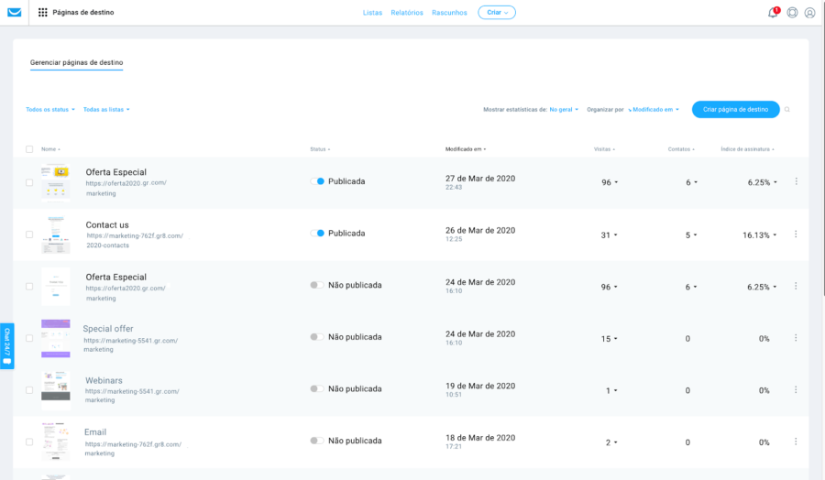Sort by Índice de assinatura column header
Image resolution: width=825 pixels, height=480 pixels.
747,149
